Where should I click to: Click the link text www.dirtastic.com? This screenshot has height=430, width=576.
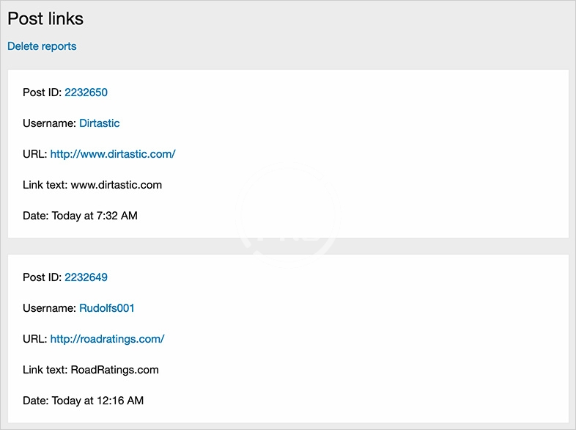click(x=116, y=185)
